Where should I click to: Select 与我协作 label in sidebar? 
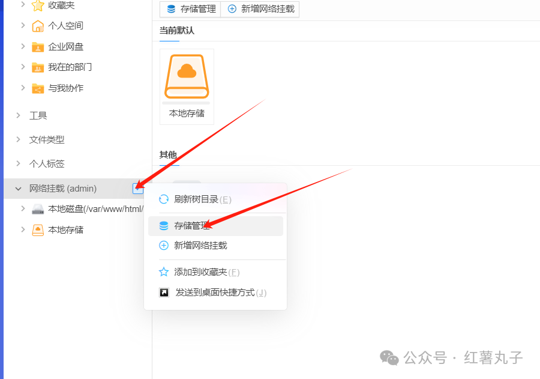pos(65,88)
